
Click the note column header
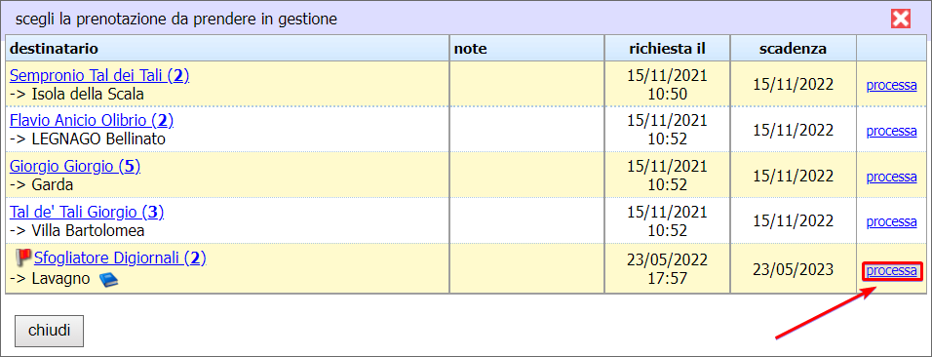coord(526,48)
